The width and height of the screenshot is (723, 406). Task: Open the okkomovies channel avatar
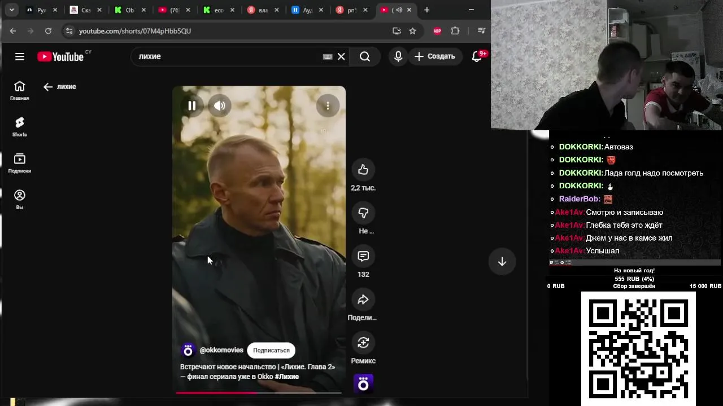click(x=188, y=350)
